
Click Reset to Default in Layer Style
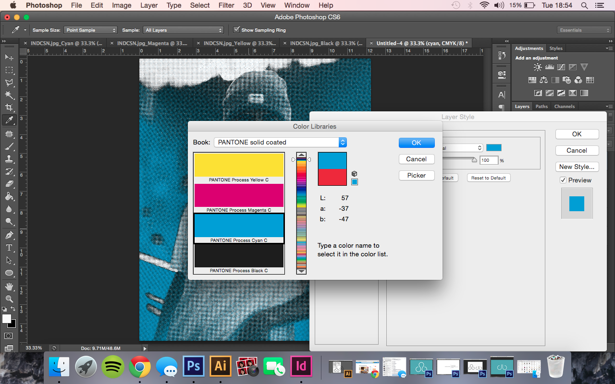pyautogui.click(x=489, y=178)
